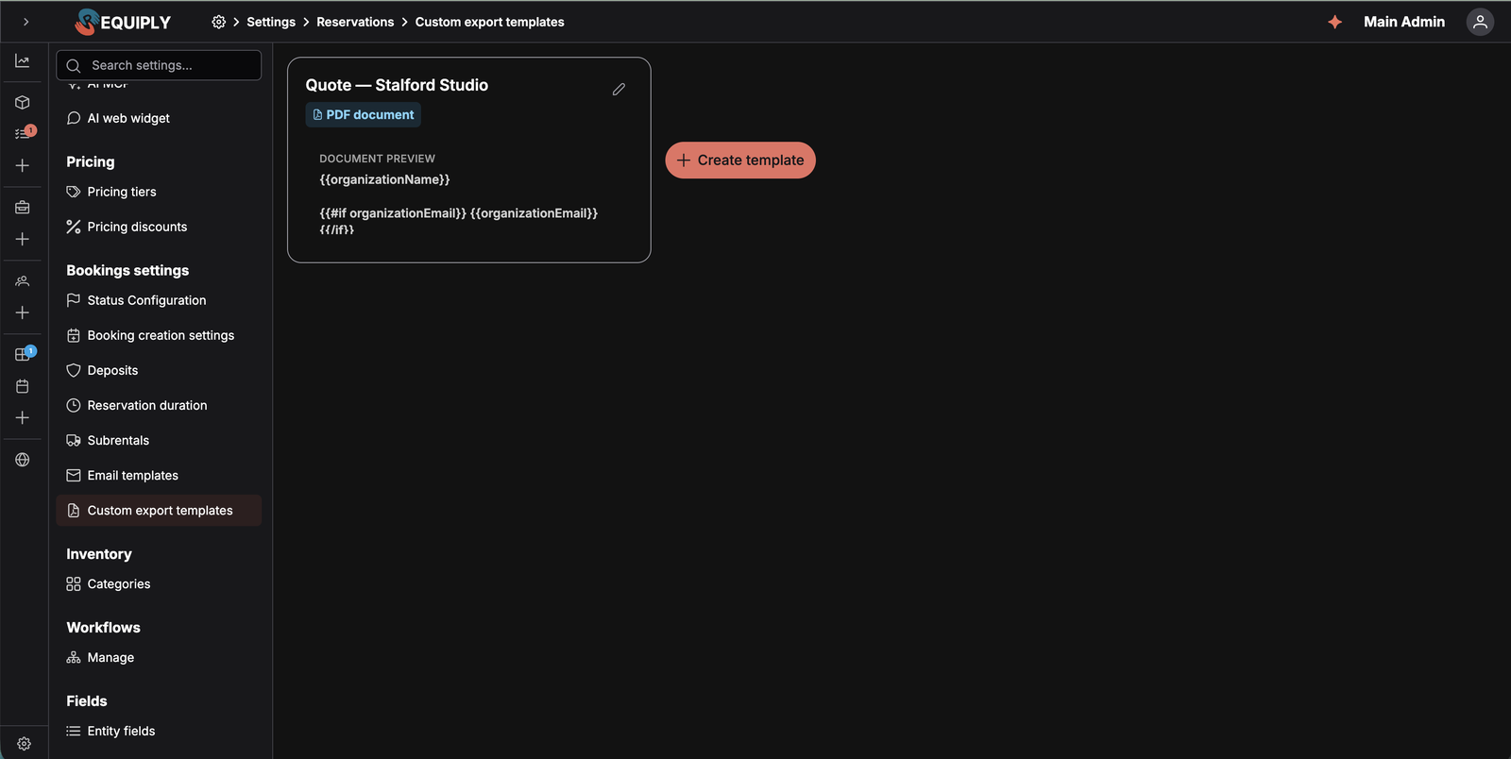Select Pricing discounts in the sidebar
This screenshot has height=759, width=1511.
click(x=159, y=227)
